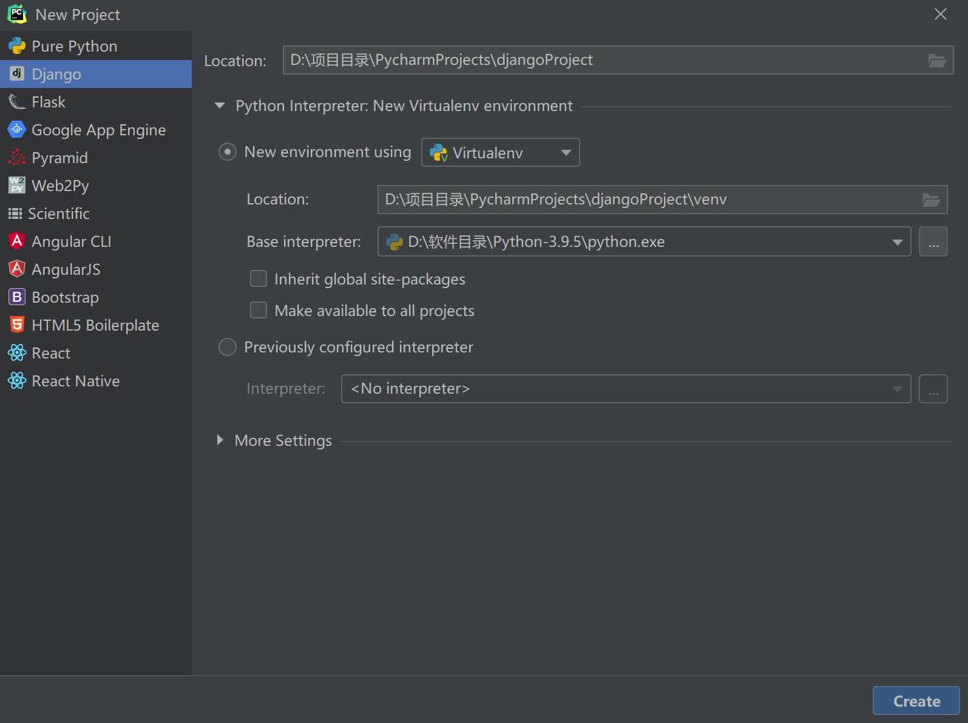Click the Scientific grid icon
Screen dimensions: 968x723
point(15,214)
